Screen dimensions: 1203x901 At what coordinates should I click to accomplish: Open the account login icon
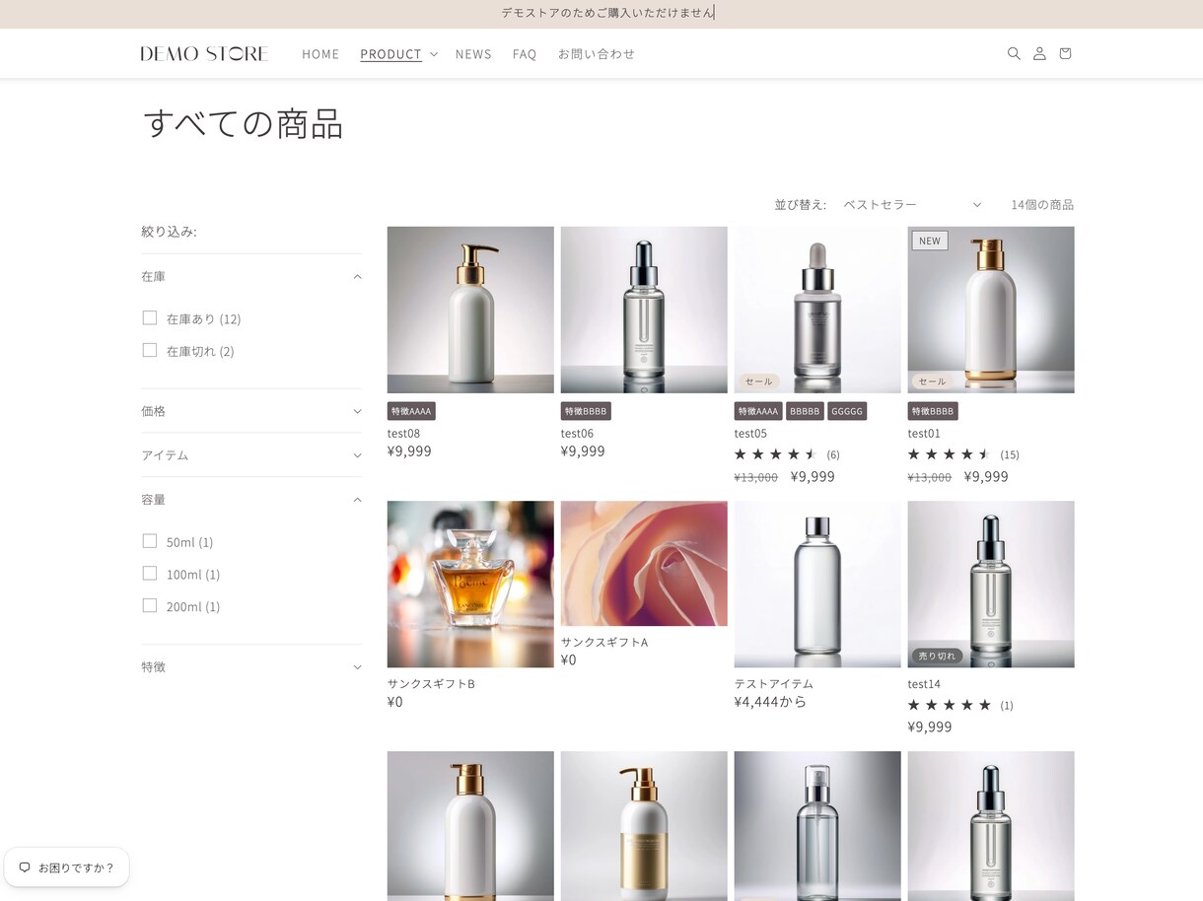pos(1039,53)
